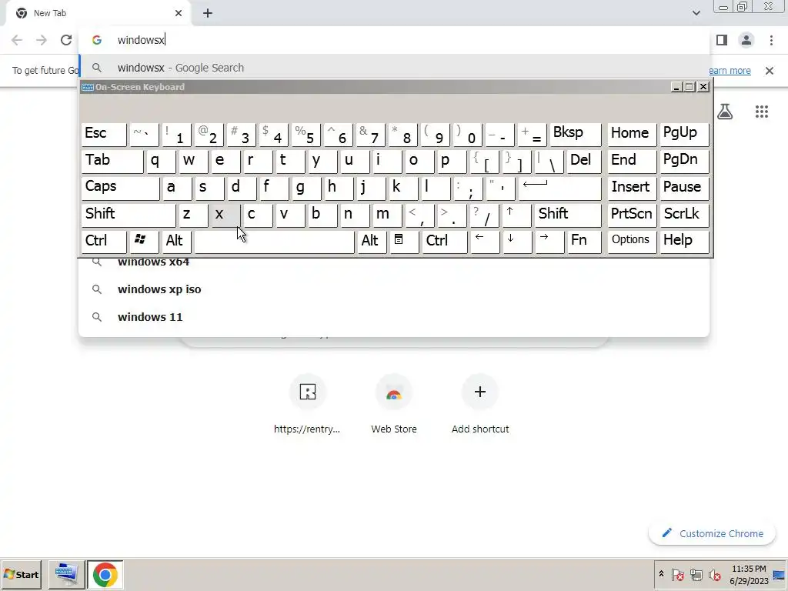
Task: Click the spacebar on On-Screen Keyboard
Action: point(275,242)
